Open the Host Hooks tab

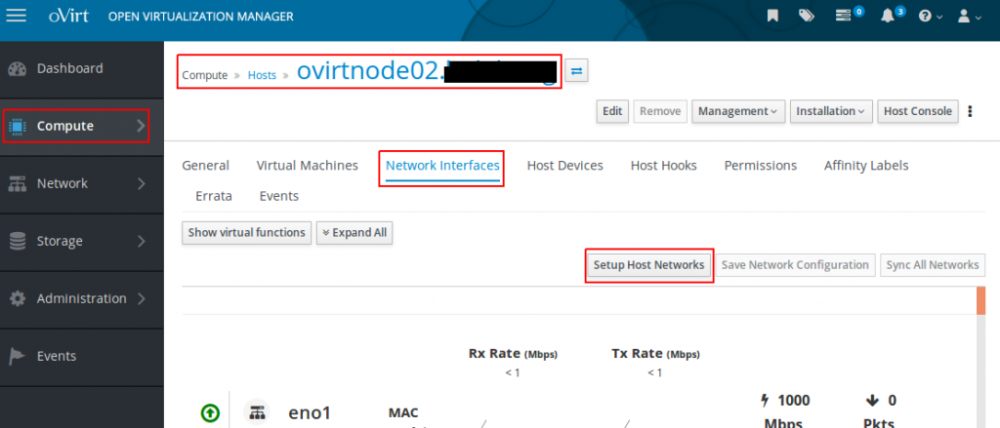point(664,166)
